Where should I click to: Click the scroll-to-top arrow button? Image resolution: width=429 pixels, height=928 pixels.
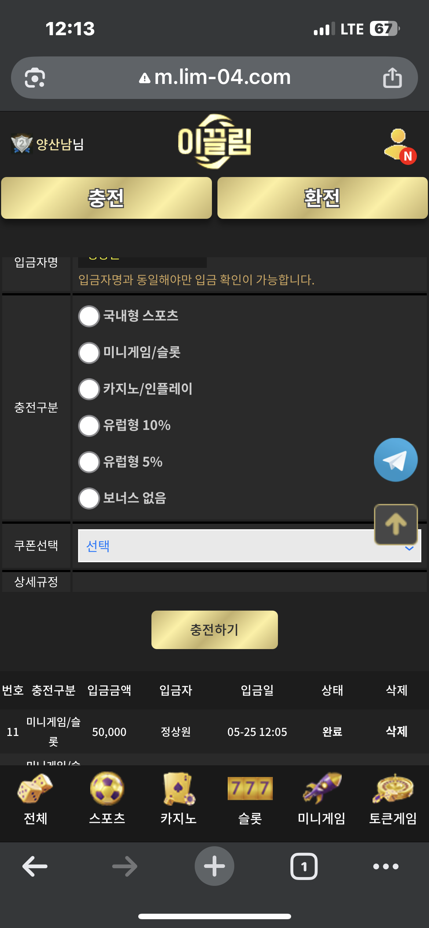396,524
